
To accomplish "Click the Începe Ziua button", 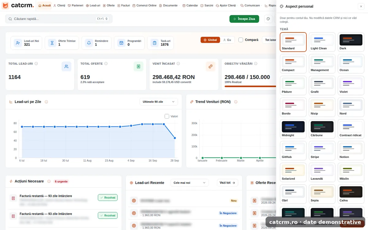I will pyautogui.click(x=244, y=19).
